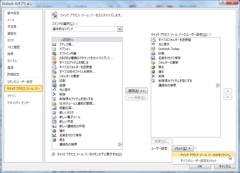Select クイック アクセス ツール バーのみをリセット menu item
Screen dimensions: 240x173
tap(203, 155)
